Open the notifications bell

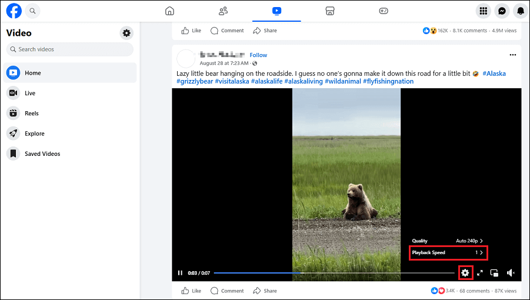[x=521, y=11]
